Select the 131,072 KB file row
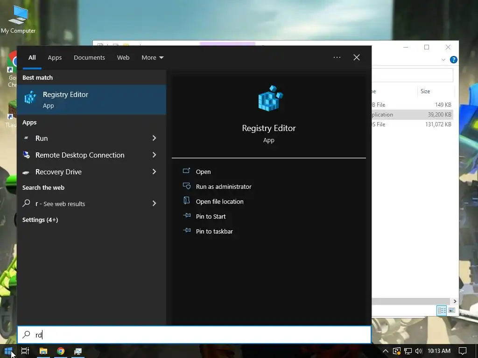The height and width of the screenshot is (358, 478). click(412, 124)
